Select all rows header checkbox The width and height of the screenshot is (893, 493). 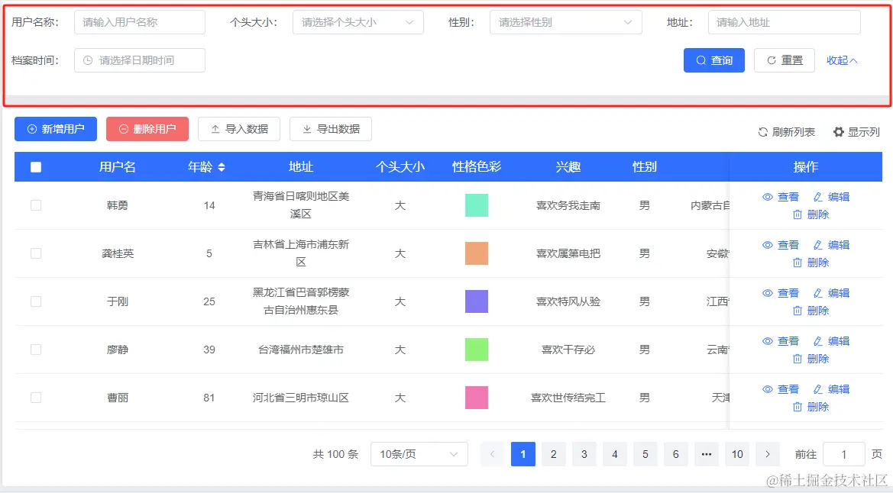(36, 167)
